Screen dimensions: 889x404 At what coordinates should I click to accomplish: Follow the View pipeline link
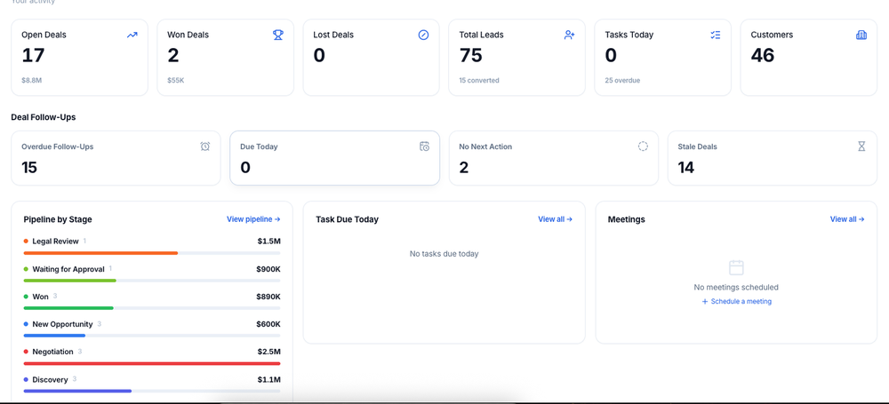point(253,219)
